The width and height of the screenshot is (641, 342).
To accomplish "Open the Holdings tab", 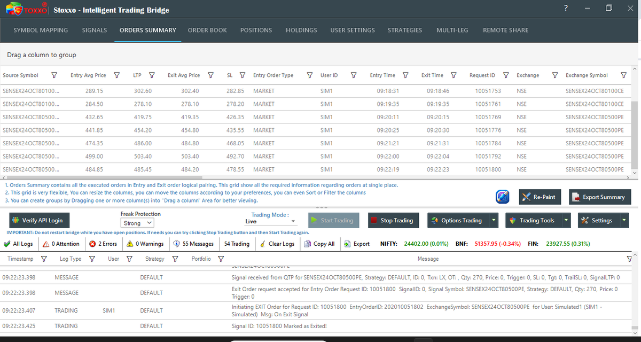I will tap(301, 30).
